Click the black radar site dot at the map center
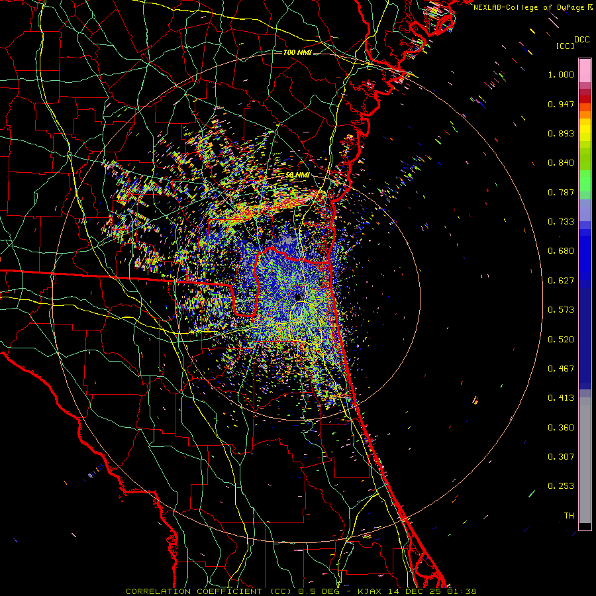Image resolution: width=596 pixels, height=596 pixels. click(x=298, y=297)
